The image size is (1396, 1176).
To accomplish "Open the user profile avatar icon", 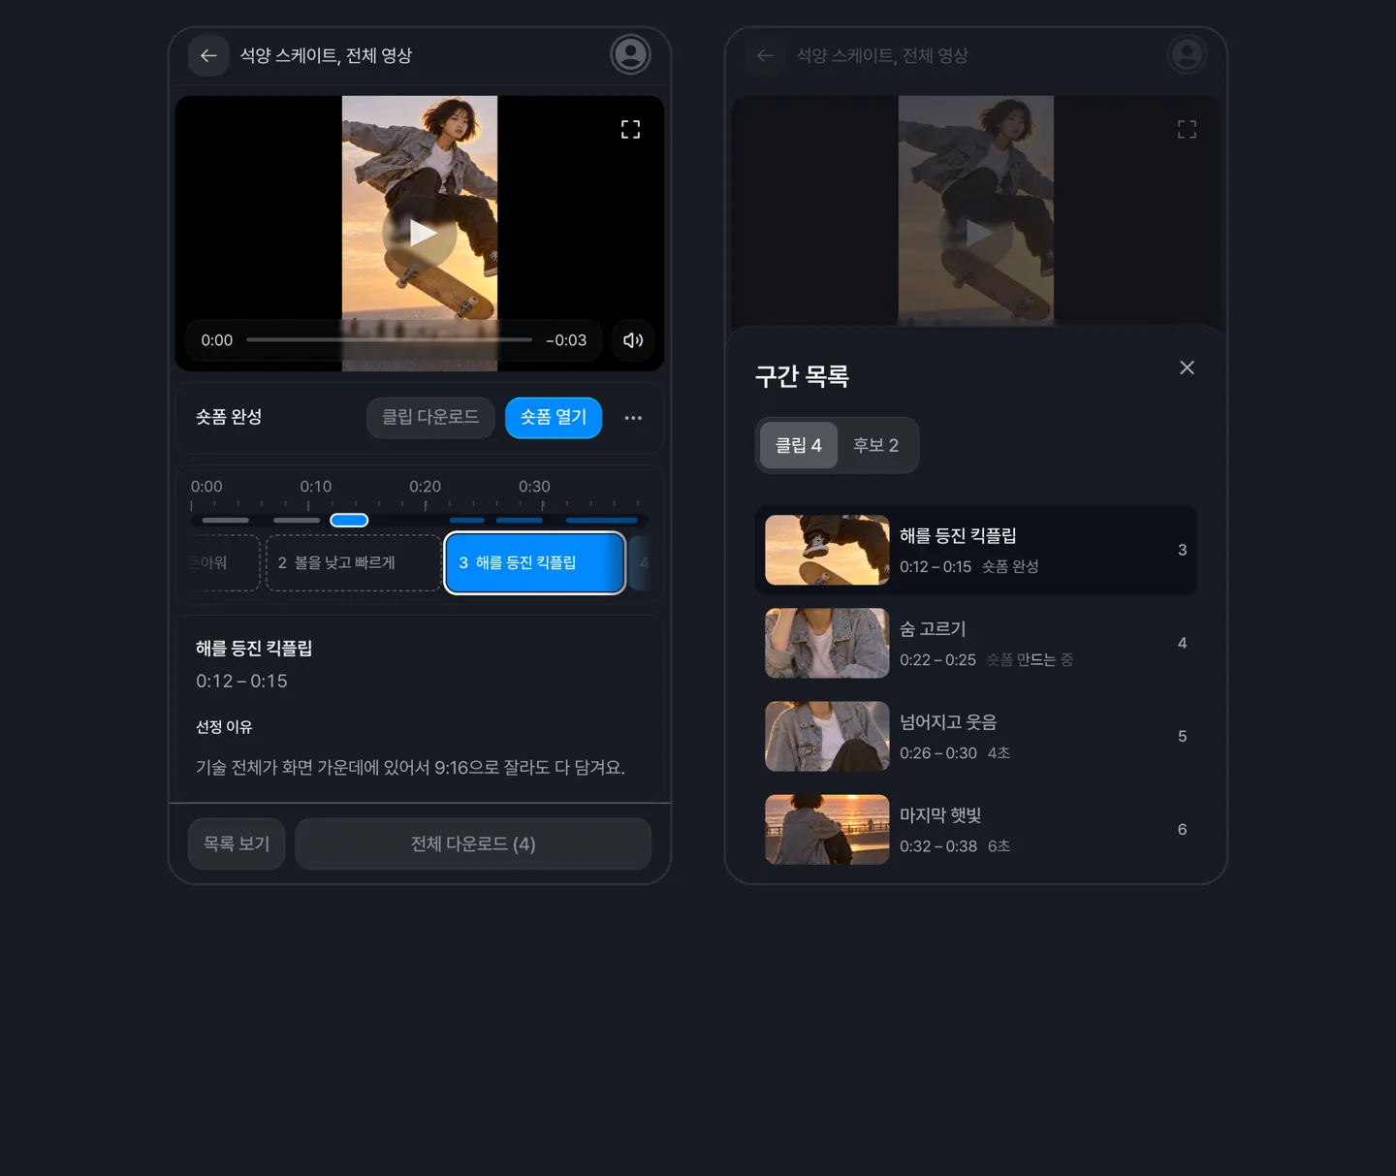I will (630, 54).
